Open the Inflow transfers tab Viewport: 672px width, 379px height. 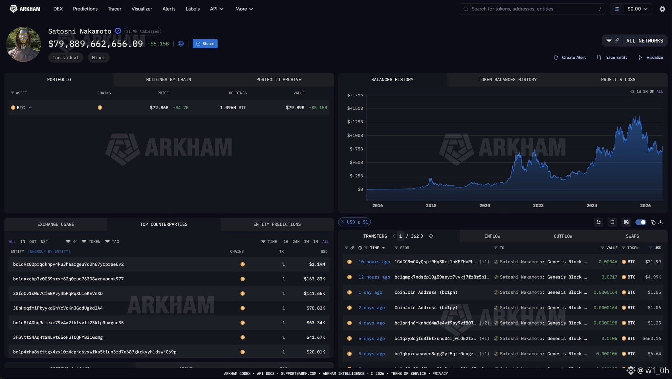[x=492, y=236]
